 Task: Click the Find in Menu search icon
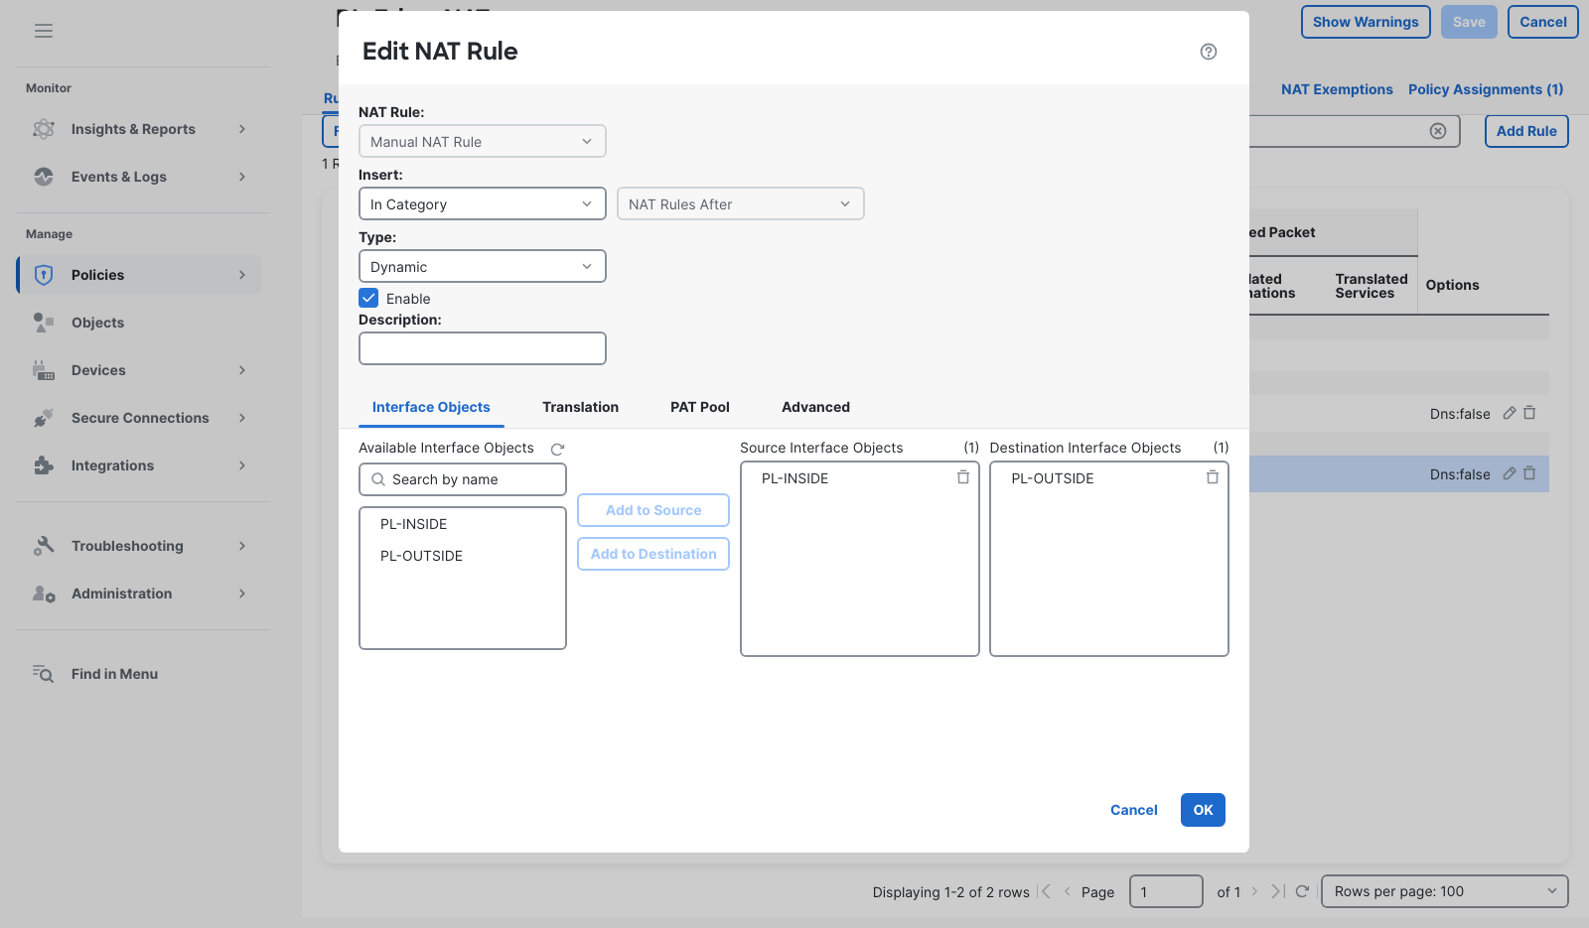pyautogui.click(x=43, y=674)
